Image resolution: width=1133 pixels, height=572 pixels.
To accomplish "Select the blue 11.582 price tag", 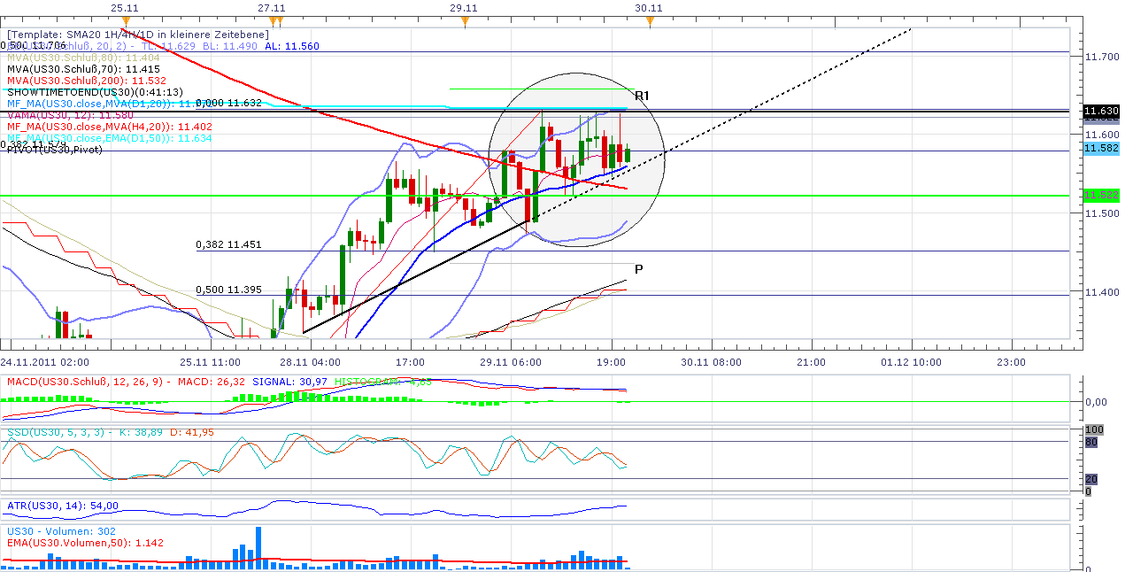I will pos(1100,150).
